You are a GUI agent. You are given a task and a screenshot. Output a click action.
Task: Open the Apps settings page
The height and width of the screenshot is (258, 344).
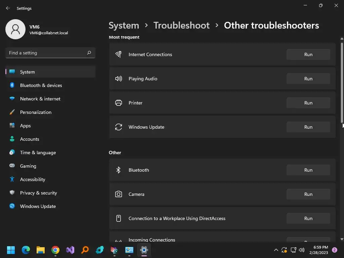point(50,126)
